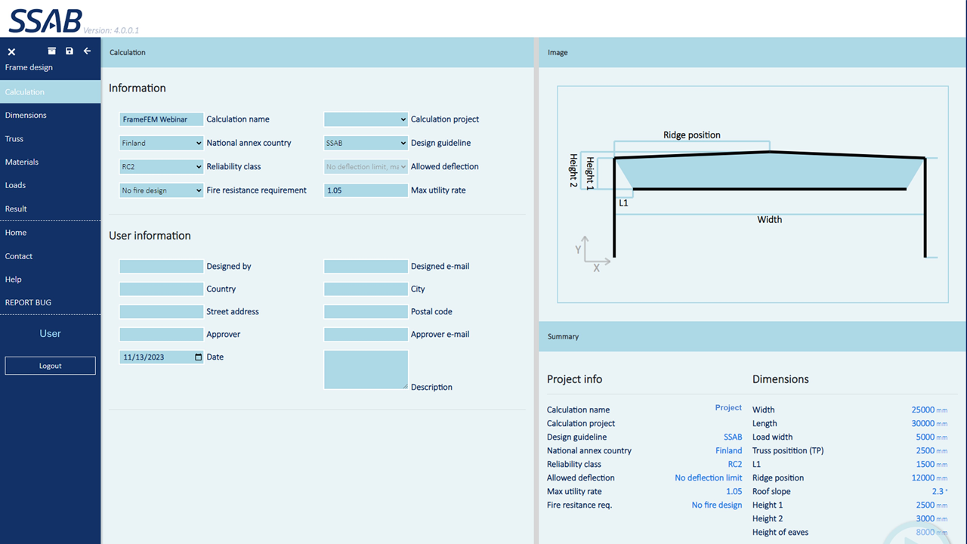Click 'No fire design' summary value

[x=717, y=505]
